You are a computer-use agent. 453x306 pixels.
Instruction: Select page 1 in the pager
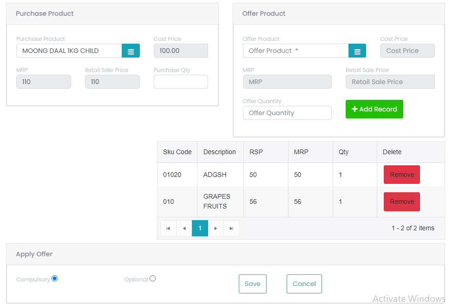[x=200, y=228]
